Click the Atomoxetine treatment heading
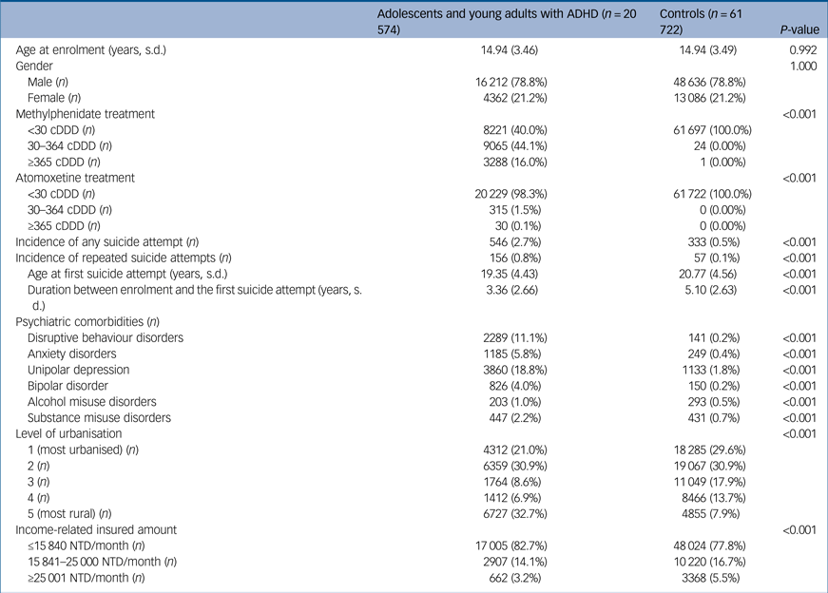This screenshot has width=828, height=593. (x=76, y=177)
